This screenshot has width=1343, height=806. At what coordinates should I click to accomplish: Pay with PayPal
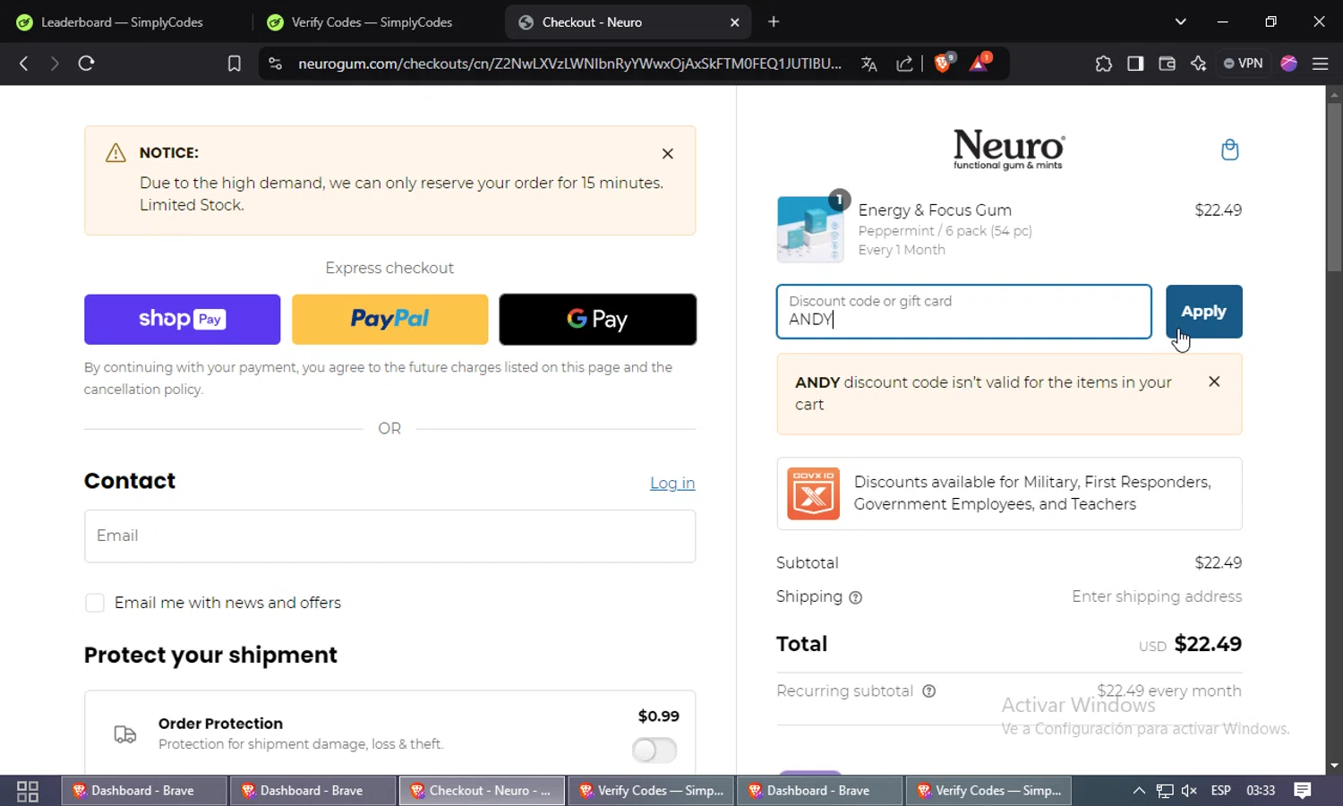pyautogui.click(x=389, y=320)
